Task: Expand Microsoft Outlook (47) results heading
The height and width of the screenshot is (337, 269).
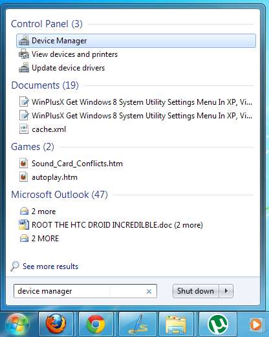Action: pyautogui.click(x=59, y=195)
